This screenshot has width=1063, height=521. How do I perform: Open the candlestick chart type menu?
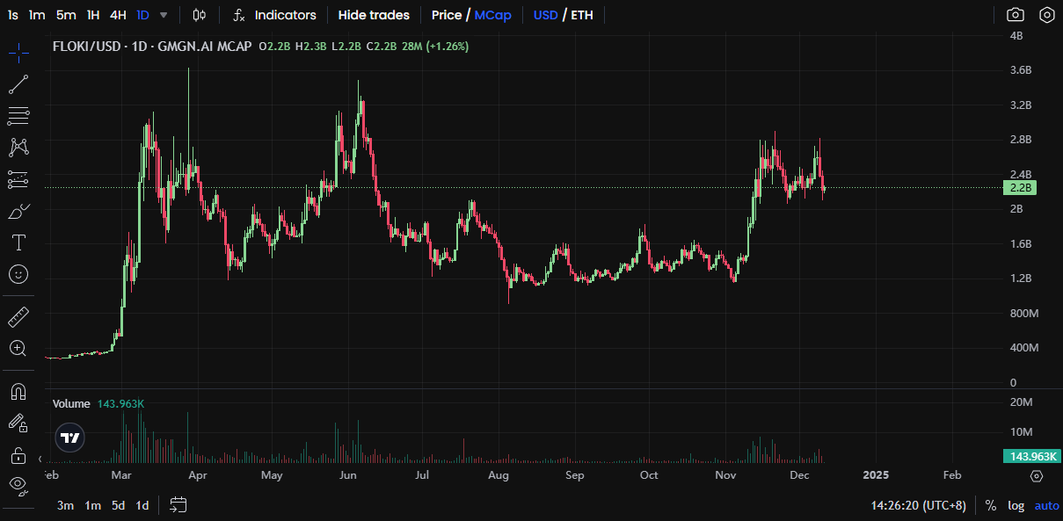(x=200, y=15)
